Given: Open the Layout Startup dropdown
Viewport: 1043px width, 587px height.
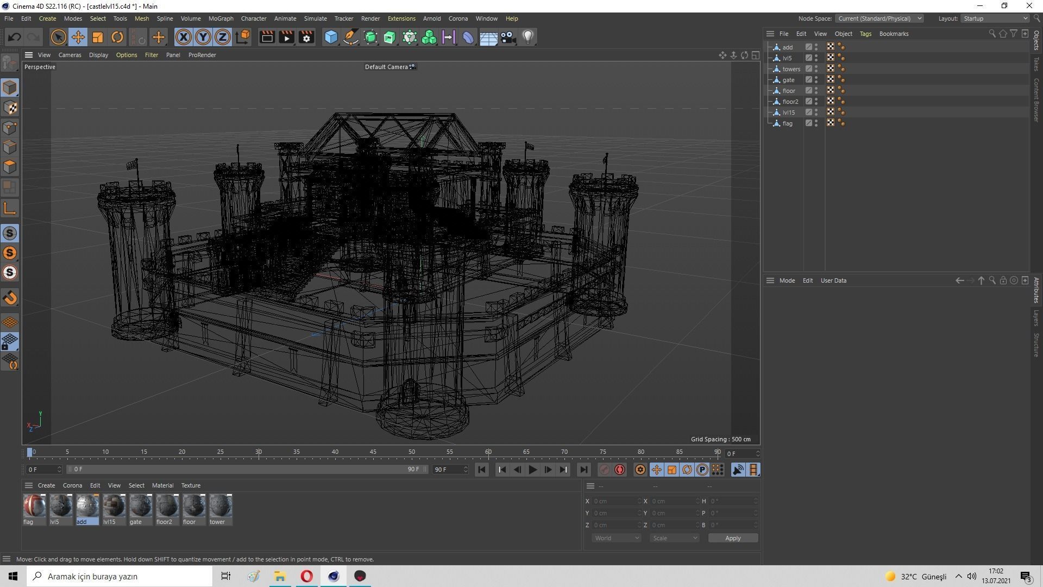Looking at the screenshot, I should click(x=995, y=18).
